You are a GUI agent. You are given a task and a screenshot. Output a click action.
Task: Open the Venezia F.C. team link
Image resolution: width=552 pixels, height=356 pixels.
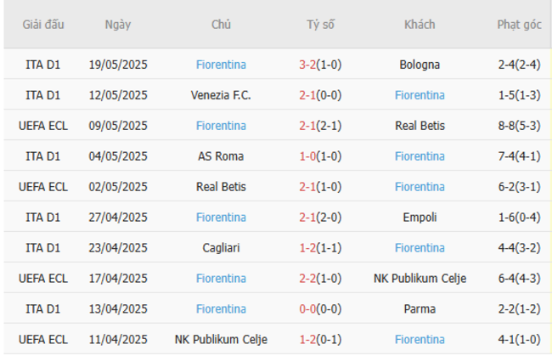click(x=221, y=95)
